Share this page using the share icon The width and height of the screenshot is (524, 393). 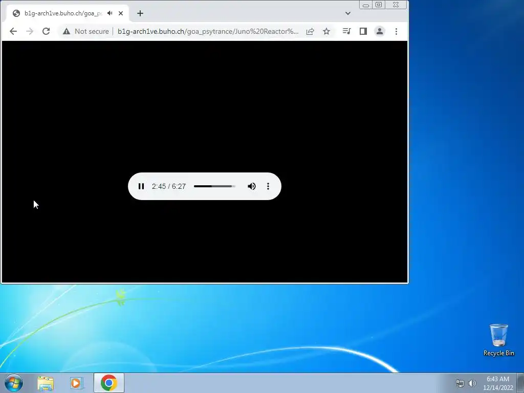click(310, 31)
